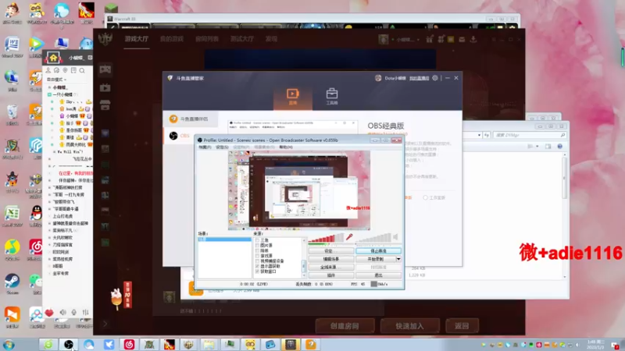
Task: Click the heart icon in chat panel bottom
Action: pyautogui.click(x=49, y=313)
